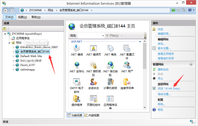
Task: Open the help toolbar dropdown arrow
Action: pyautogui.click(x=194, y=10)
